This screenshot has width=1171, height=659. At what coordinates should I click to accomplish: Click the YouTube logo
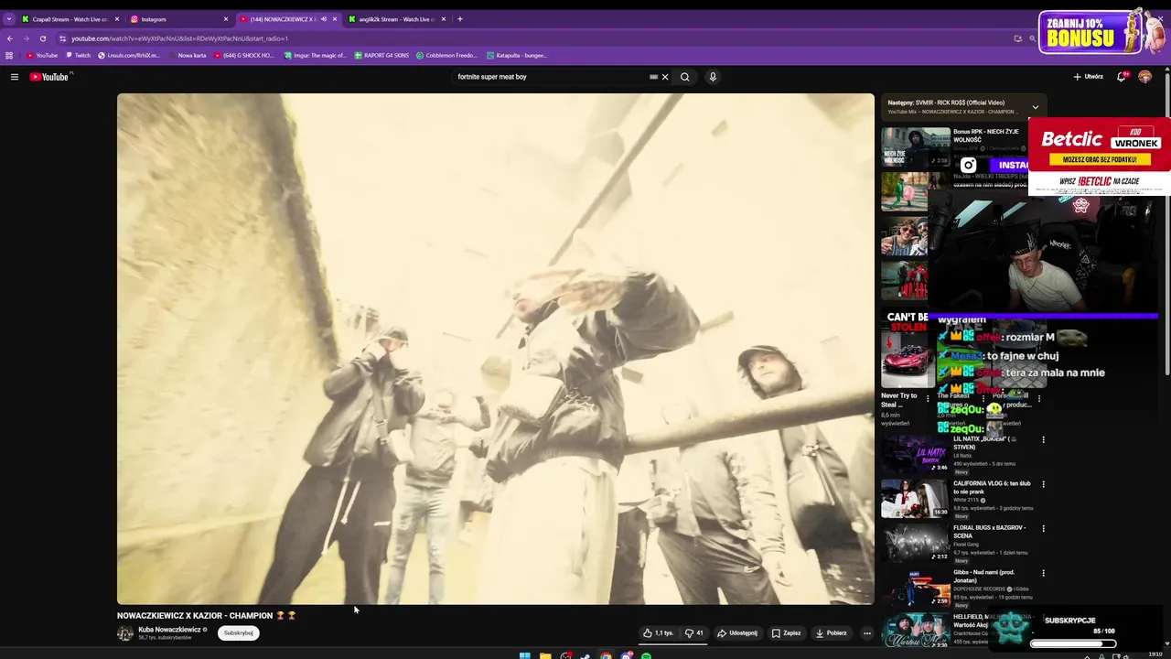[x=49, y=77]
